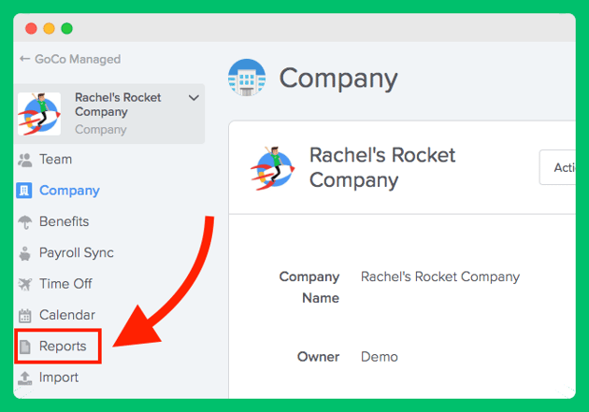Viewport: 589px width, 412px height.
Task: Click the Import upload icon
Action: [x=25, y=377]
